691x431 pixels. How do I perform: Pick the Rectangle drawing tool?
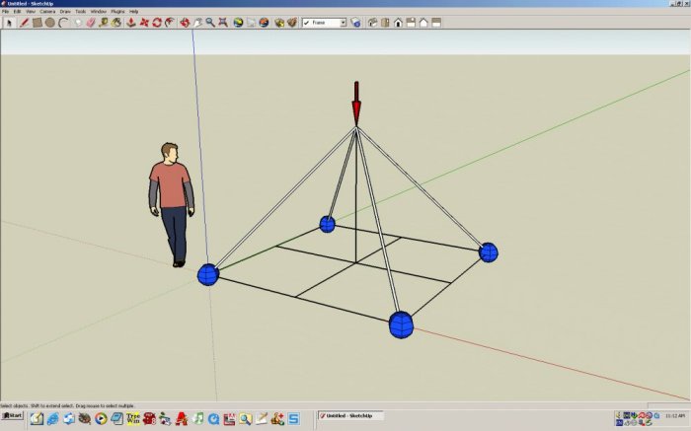pos(37,22)
